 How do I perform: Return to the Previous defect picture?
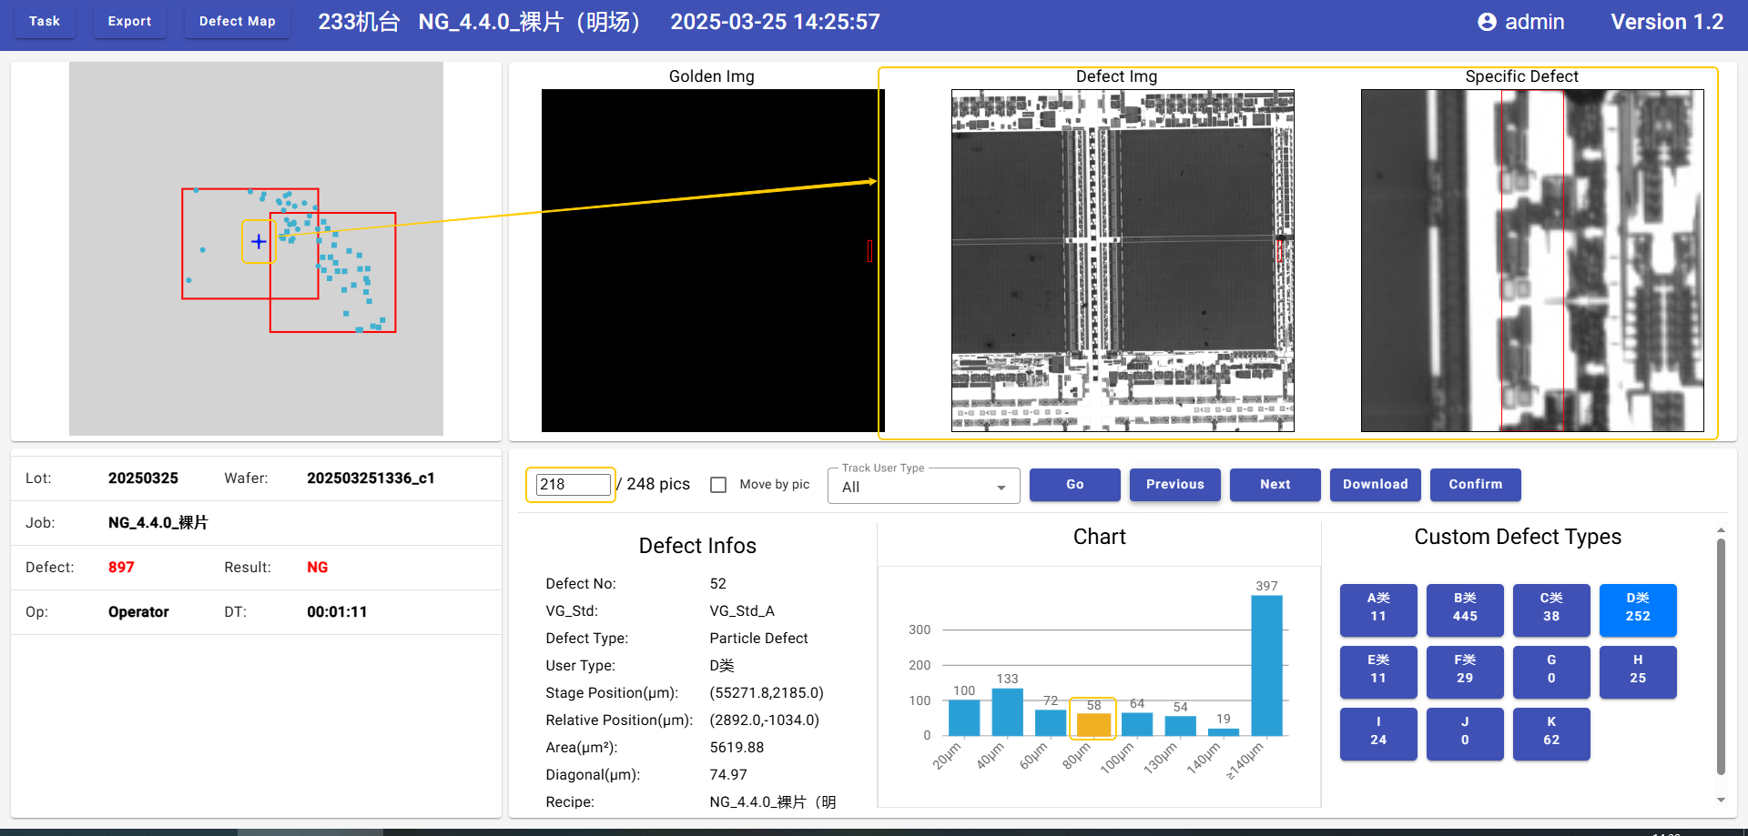(x=1174, y=485)
